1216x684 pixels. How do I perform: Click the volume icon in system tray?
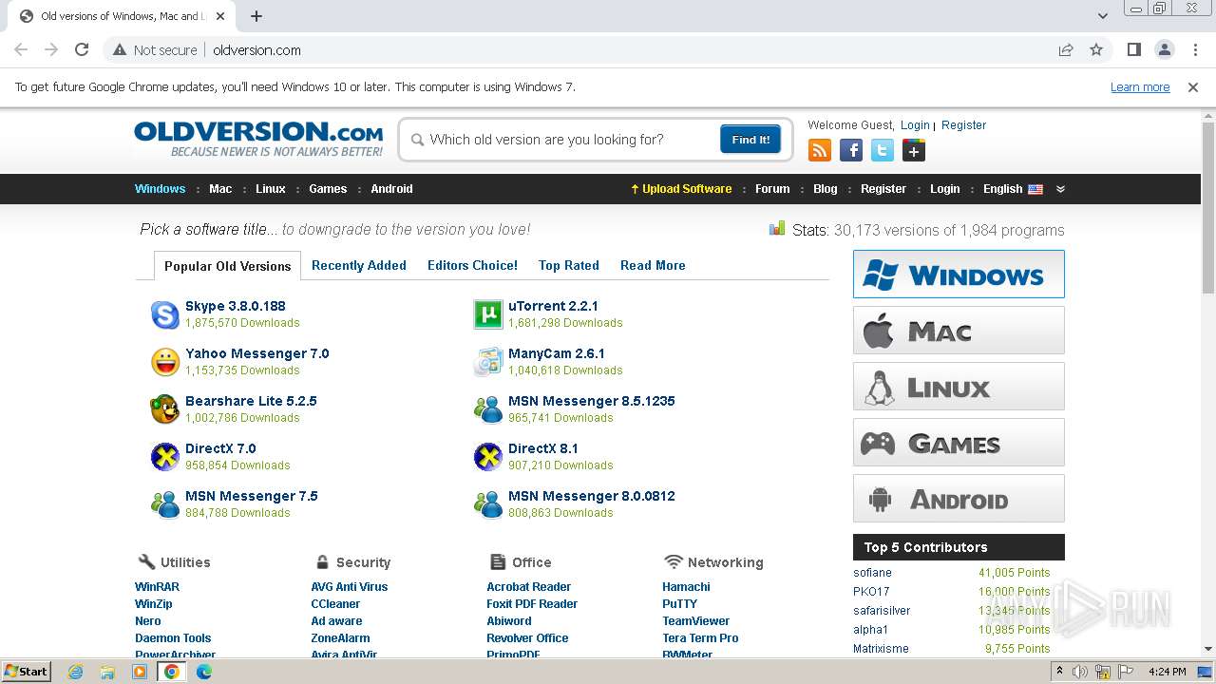click(x=1080, y=672)
